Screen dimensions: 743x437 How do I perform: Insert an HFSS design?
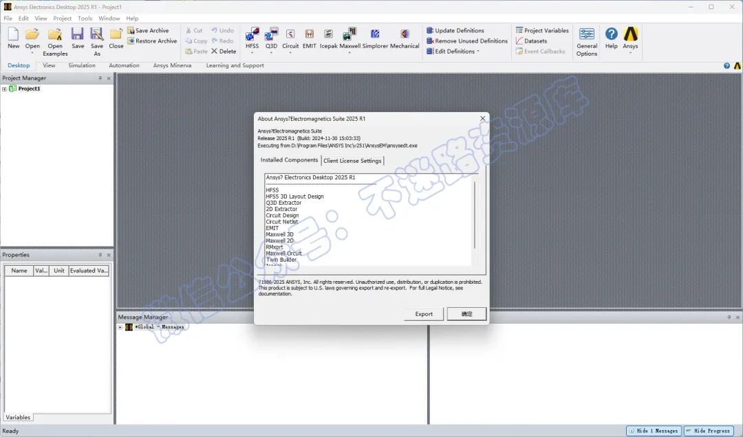[252, 37]
